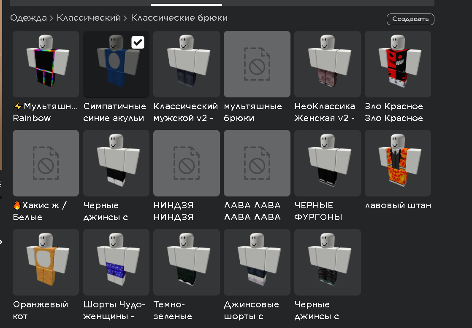
Task: Select unavailable Хакис ж / Белые placeholder icon
Action: (x=46, y=163)
